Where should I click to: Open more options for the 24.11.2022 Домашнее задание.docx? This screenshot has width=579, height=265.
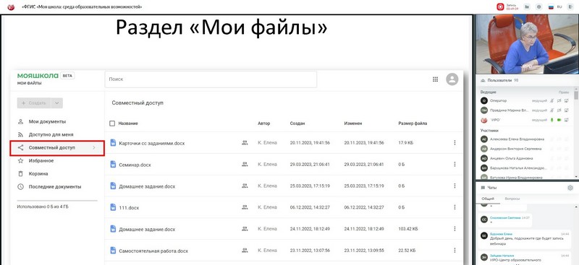[x=455, y=229]
